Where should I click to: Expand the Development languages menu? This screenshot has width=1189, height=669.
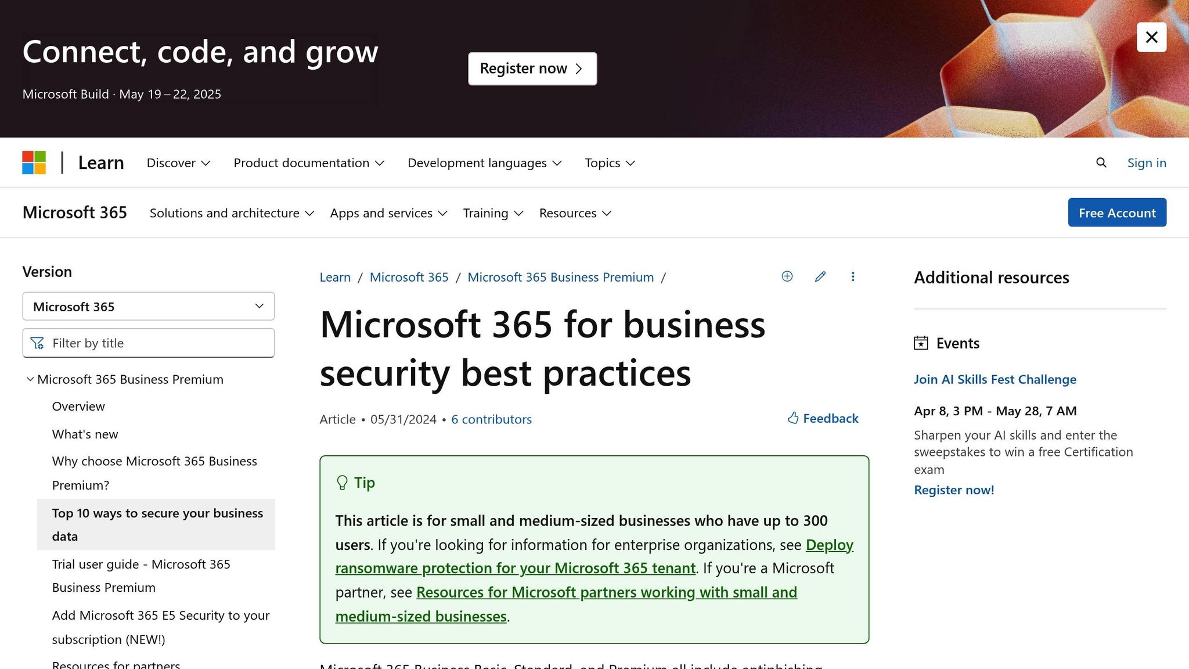(484, 163)
